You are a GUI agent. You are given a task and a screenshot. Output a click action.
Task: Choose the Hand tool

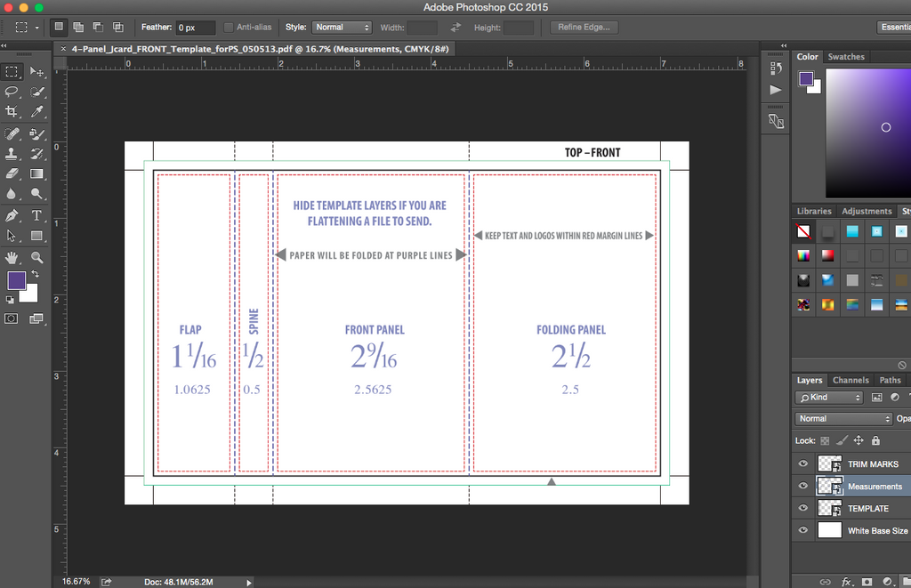pos(12,257)
